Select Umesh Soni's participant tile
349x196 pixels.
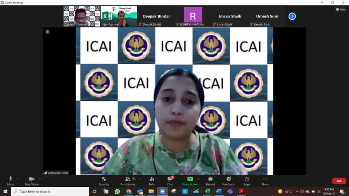pyautogui.click(x=267, y=16)
